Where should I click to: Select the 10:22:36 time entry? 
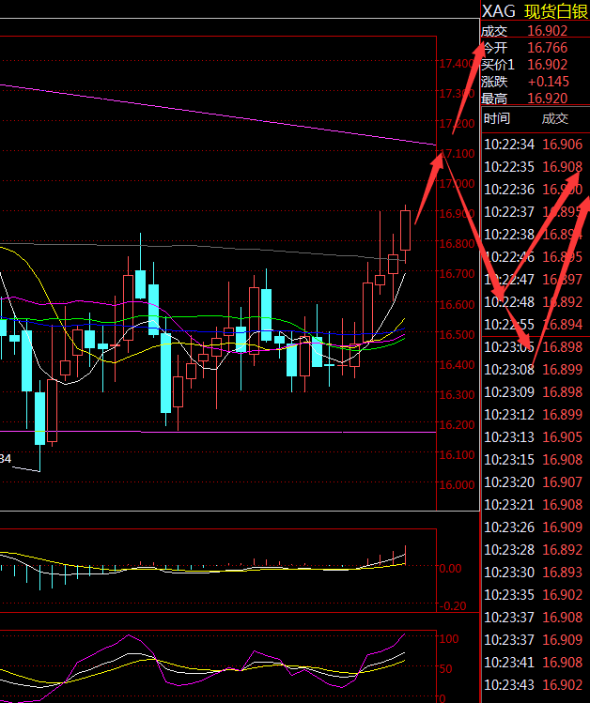509,190
